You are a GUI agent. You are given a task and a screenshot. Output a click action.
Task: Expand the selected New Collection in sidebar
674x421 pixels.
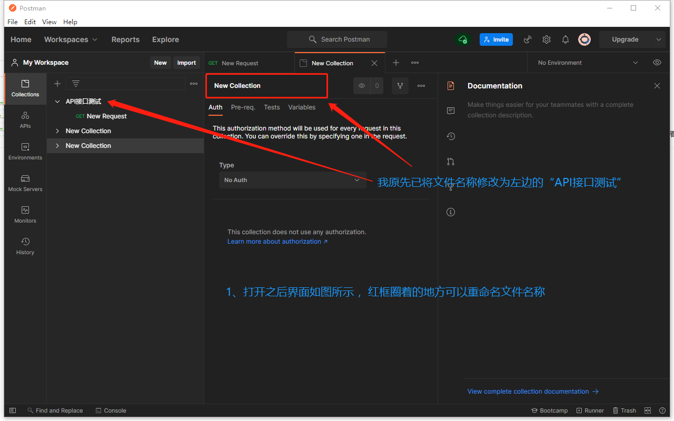click(57, 146)
